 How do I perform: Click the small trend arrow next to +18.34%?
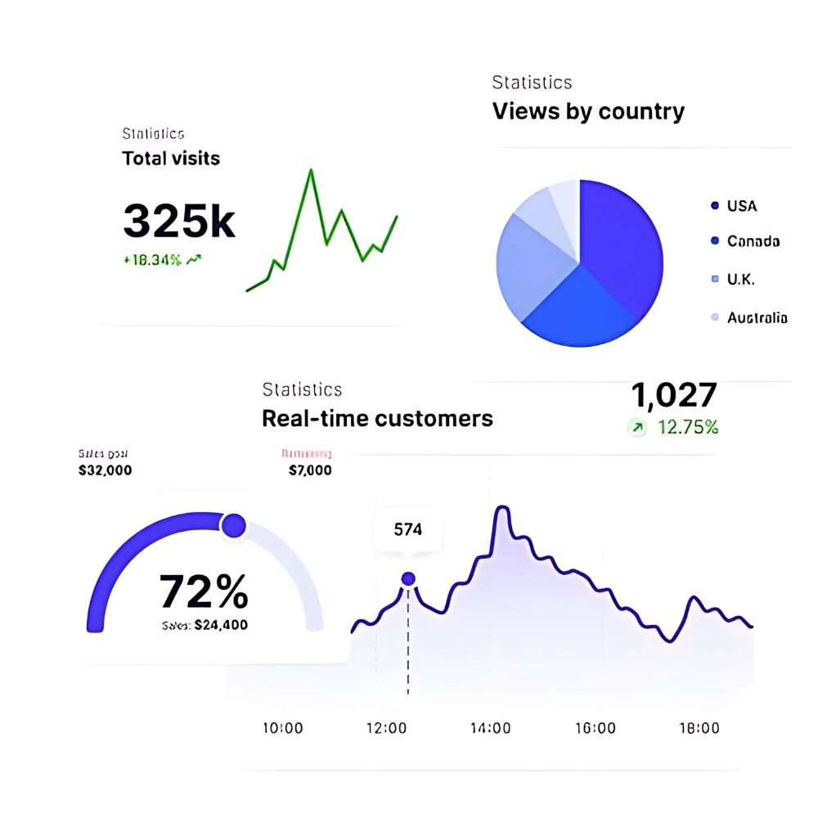coord(194,260)
